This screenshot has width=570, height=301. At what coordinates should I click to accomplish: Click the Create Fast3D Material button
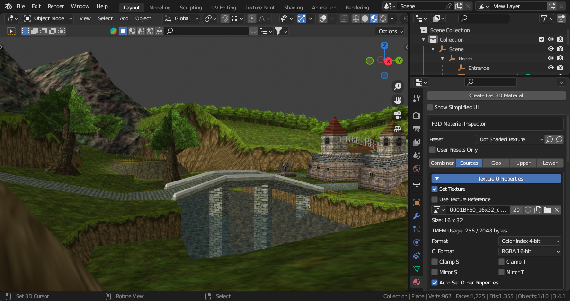[496, 95]
